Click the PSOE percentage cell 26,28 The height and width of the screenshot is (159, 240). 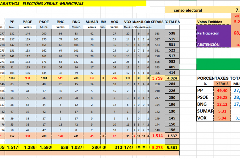(222, 97)
